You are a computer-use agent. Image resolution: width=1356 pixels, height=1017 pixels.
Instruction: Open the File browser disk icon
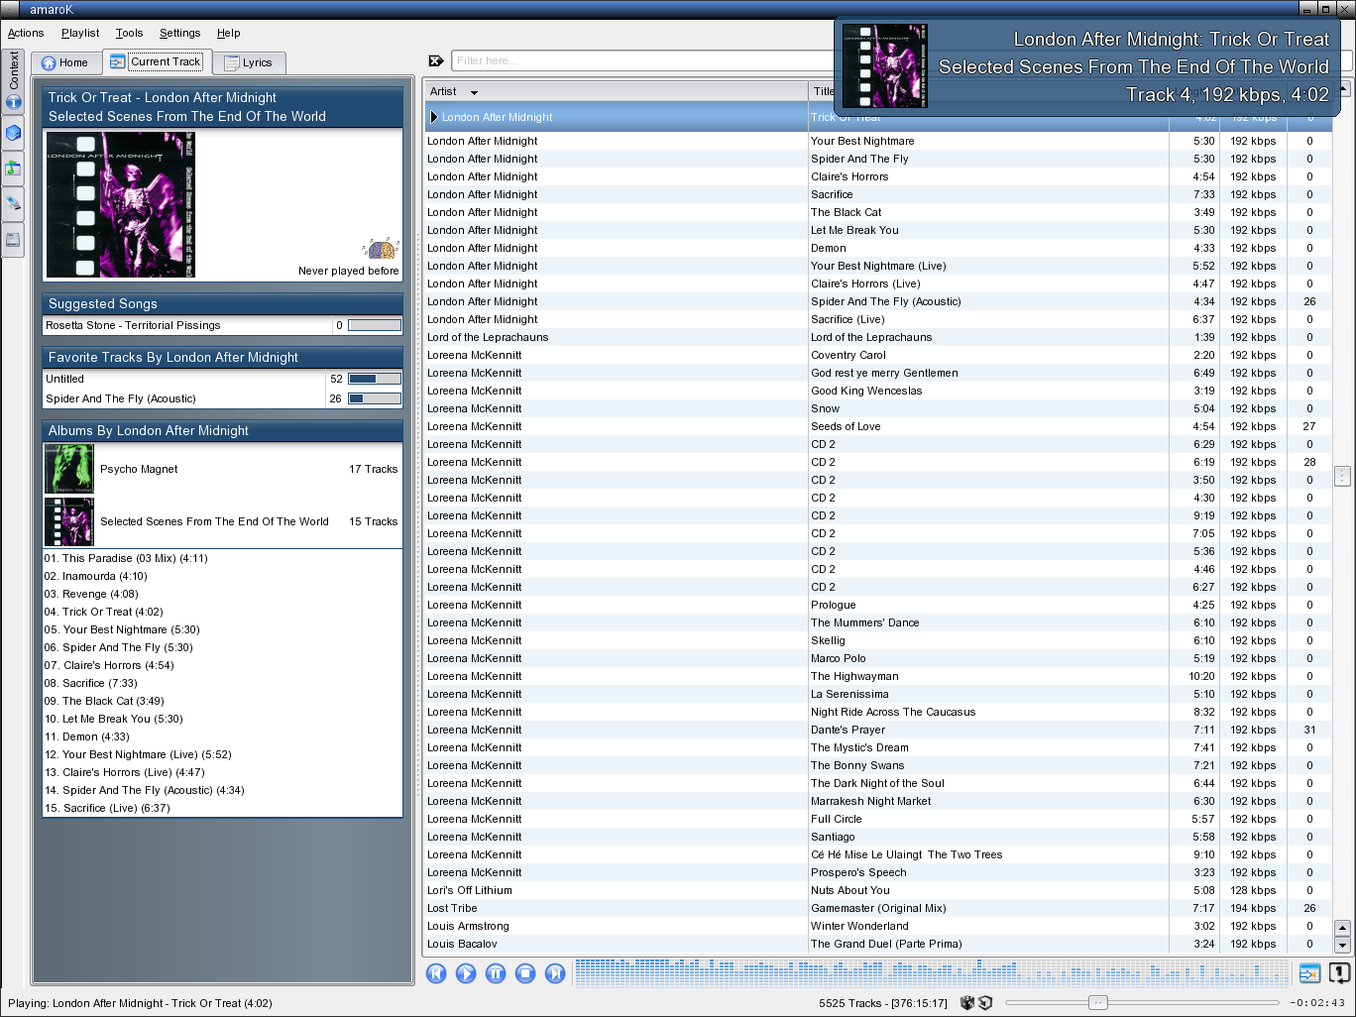13,240
